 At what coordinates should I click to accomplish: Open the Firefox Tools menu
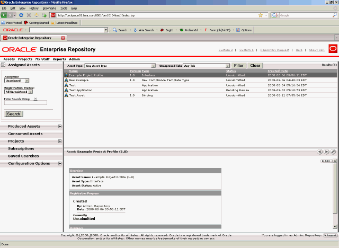click(x=64, y=8)
